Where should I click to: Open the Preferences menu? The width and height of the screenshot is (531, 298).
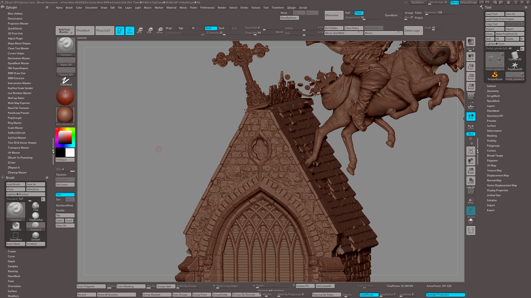[207, 8]
